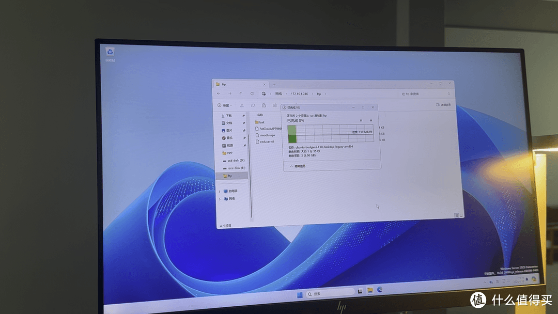Click the Rename icon in Explorer toolbar
558x314 pixels.
tap(275, 105)
